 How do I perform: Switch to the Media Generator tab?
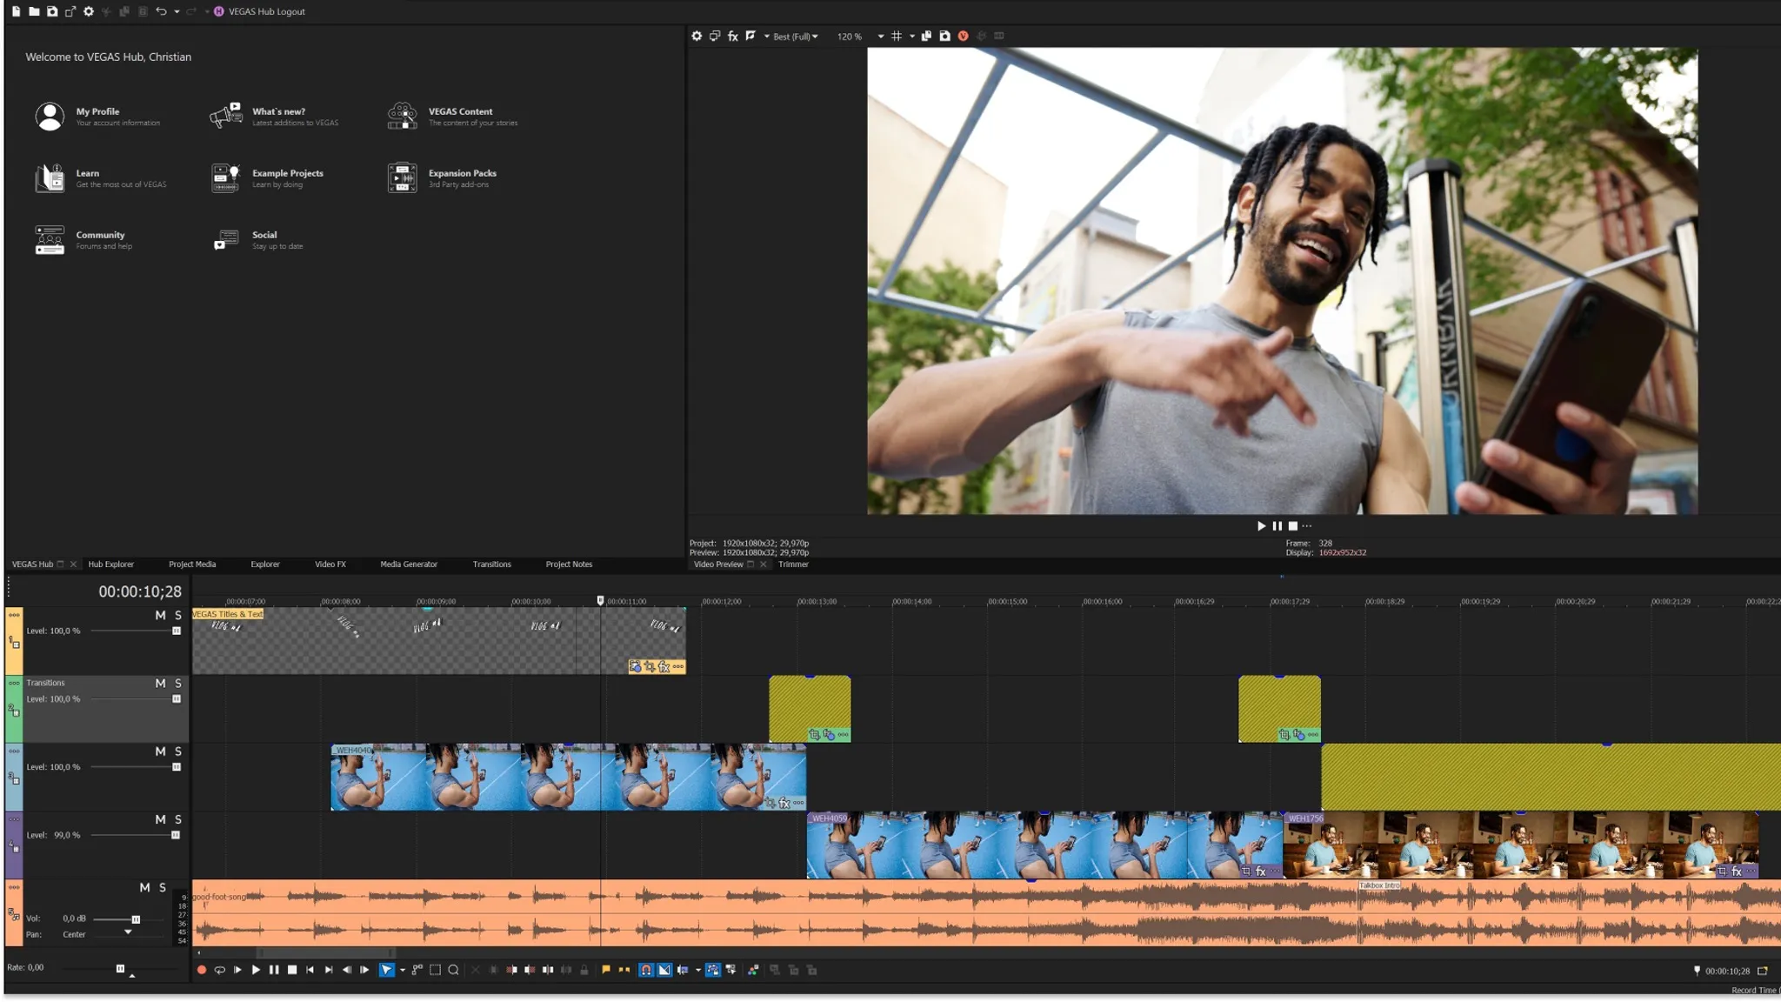point(409,564)
